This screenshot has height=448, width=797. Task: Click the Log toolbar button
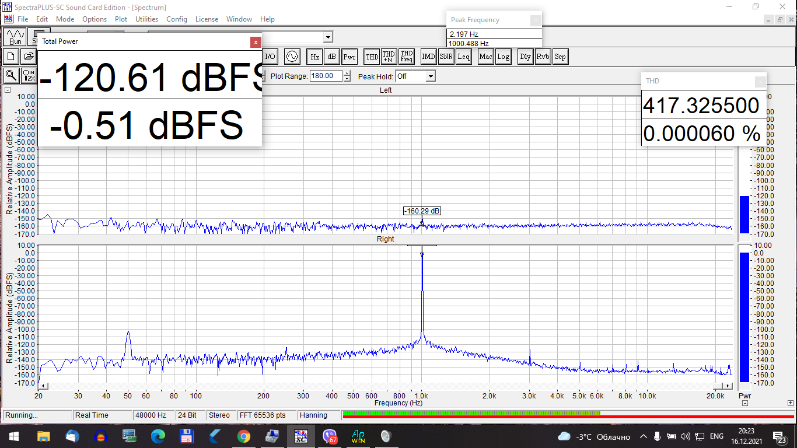tap(503, 57)
